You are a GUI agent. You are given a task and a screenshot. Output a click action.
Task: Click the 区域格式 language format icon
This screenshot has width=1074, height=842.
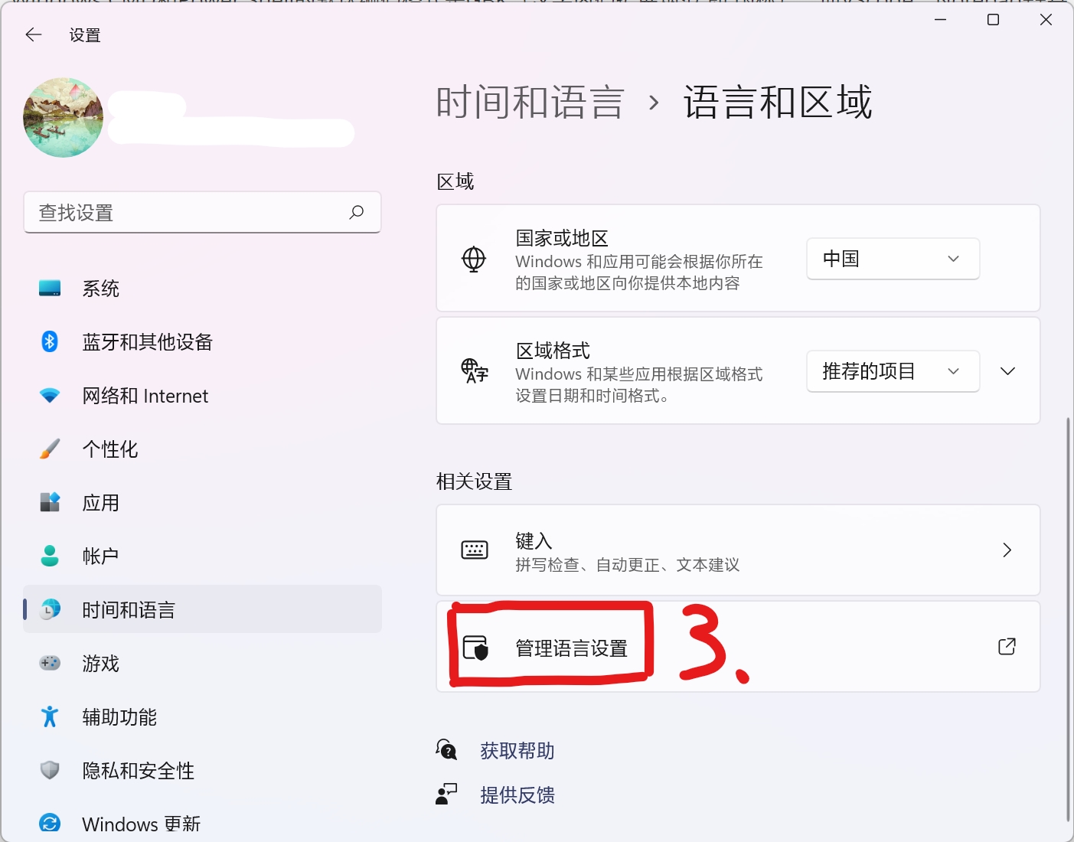coord(474,371)
